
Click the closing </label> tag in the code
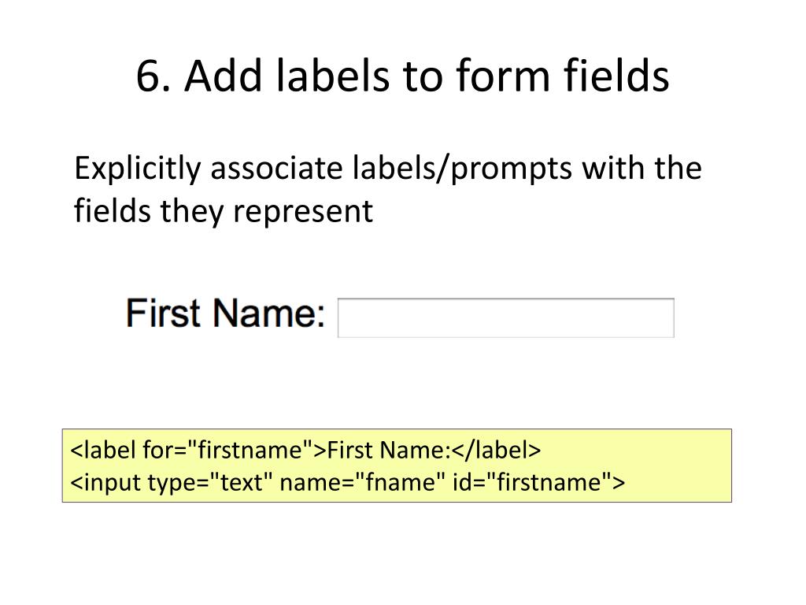pos(497,450)
